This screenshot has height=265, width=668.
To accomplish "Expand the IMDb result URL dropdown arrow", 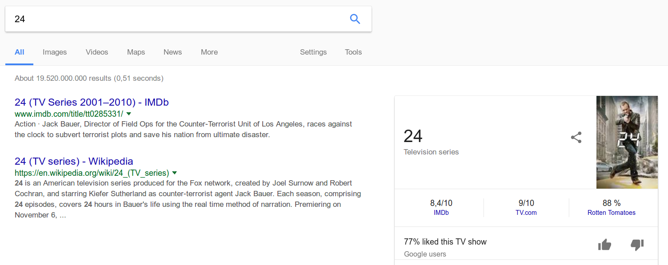I will (x=128, y=114).
